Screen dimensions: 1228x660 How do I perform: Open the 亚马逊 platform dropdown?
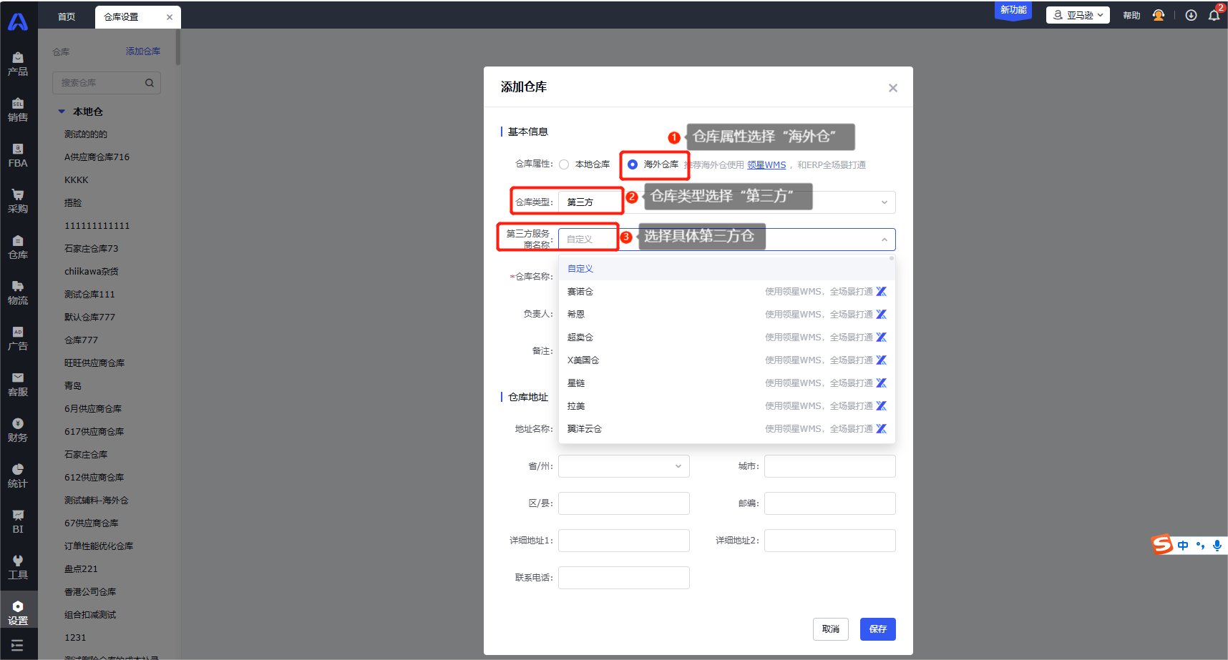(1078, 15)
